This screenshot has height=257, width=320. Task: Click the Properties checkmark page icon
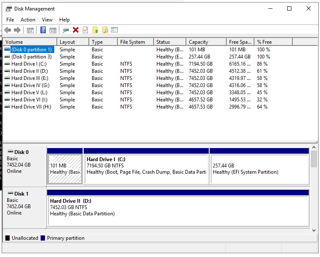[x=85, y=30]
